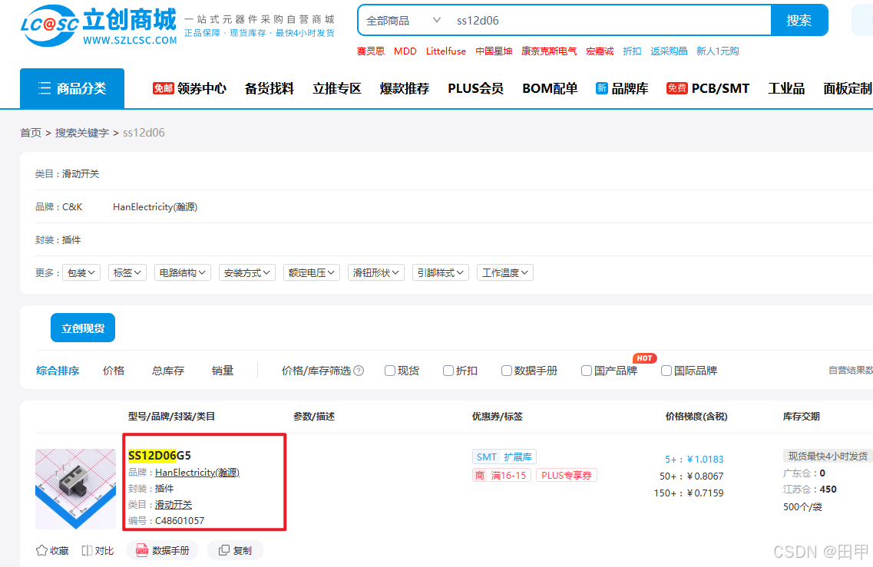Click the 搜索 search button

click(x=799, y=21)
